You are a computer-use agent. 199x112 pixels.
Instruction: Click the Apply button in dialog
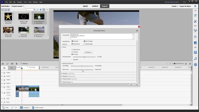[137, 85]
